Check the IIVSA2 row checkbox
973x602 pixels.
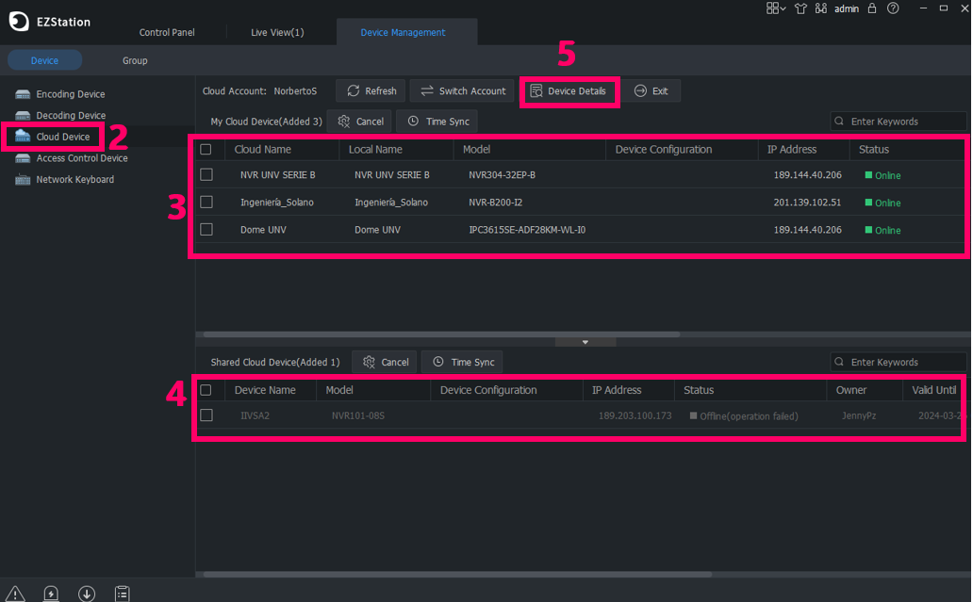click(x=206, y=415)
